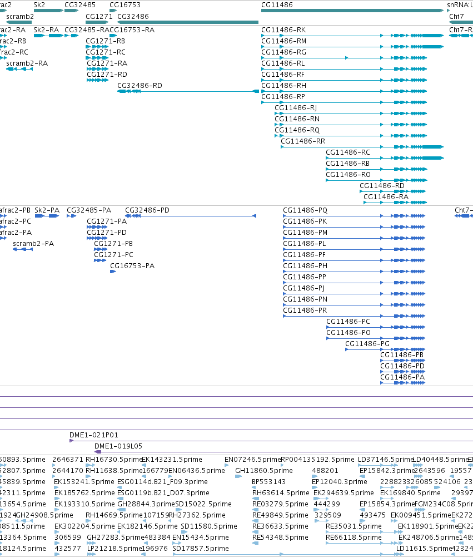
Task: Select the CG11486-RO transcript
Action: [x=348, y=174]
